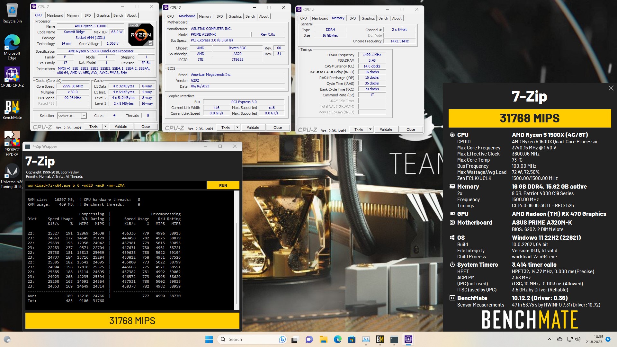Click Close button in the Memory window

411,129
